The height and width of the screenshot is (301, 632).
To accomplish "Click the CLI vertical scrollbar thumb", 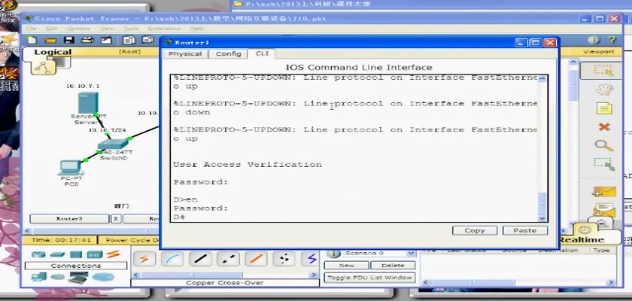I will (x=542, y=204).
